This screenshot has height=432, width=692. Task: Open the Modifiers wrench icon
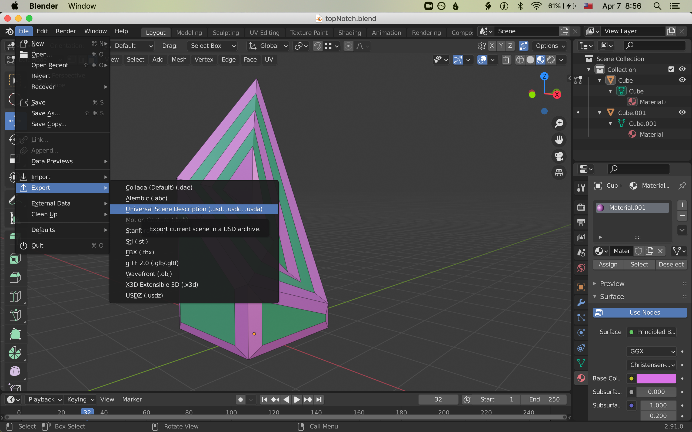point(581,302)
